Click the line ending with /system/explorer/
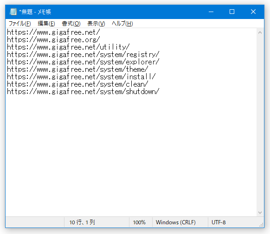Image resolution: width=270 pixels, height=234 pixels. 83,62
